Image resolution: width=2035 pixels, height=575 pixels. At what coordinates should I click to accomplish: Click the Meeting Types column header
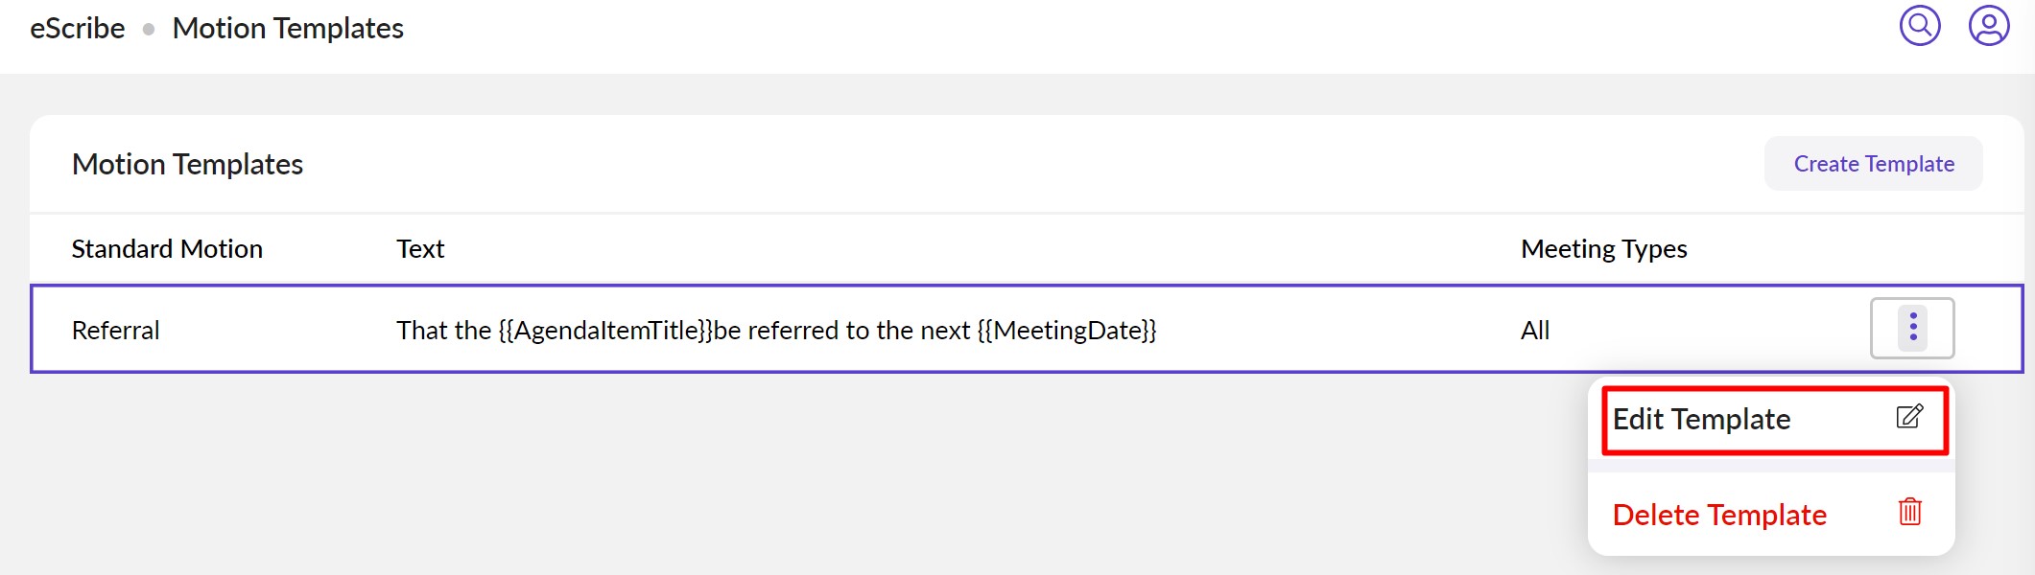pos(1603,249)
